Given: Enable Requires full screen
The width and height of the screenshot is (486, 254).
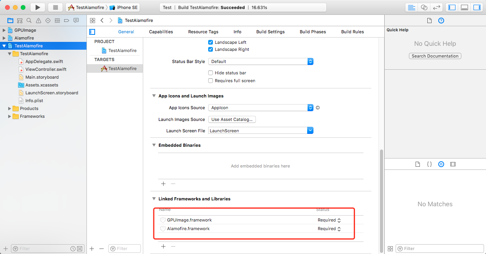Looking at the screenshot, I should click(x=211, y=81).
